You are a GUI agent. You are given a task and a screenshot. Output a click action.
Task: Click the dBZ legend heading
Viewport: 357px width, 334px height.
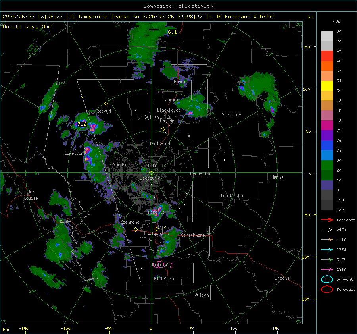[336, 21]
